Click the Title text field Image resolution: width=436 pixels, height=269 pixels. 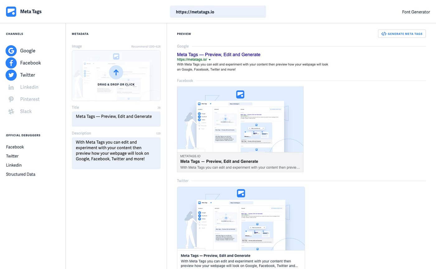pyautogui.click(x=116, y=119)
